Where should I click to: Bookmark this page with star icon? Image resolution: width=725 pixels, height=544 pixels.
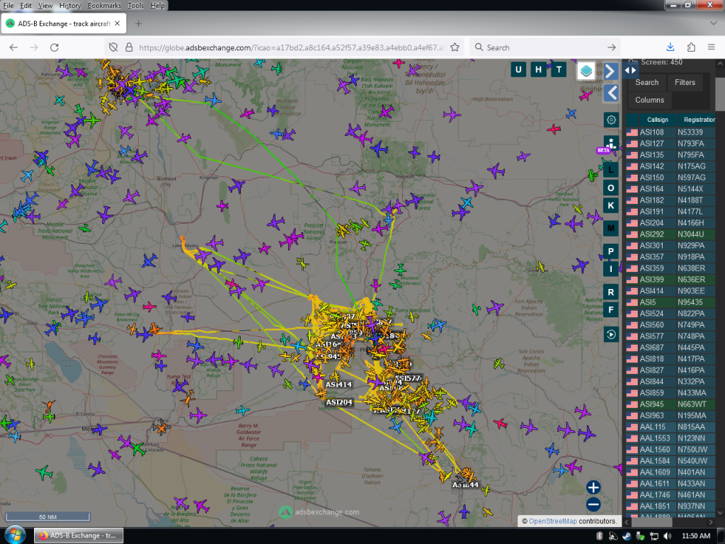tap(455, 47)
